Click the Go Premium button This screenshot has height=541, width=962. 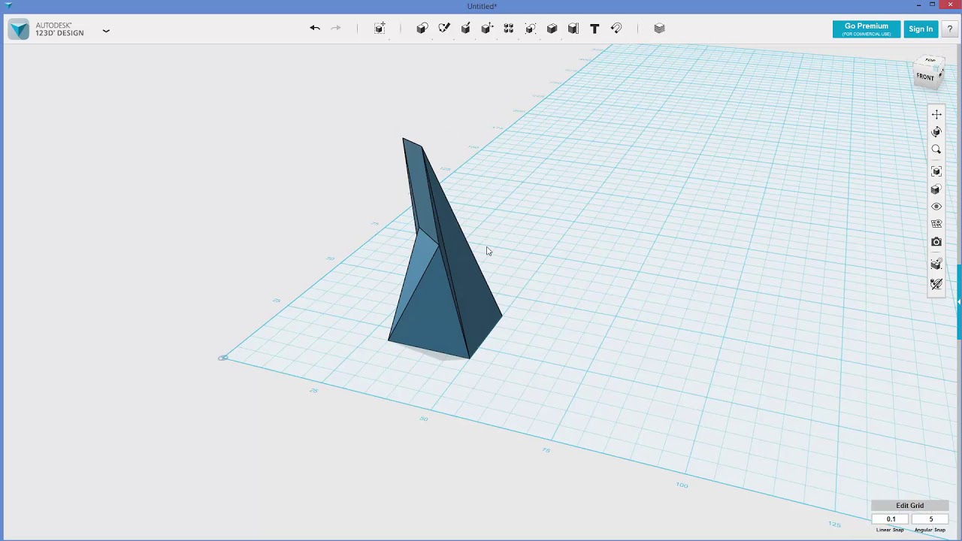[866, 29]
